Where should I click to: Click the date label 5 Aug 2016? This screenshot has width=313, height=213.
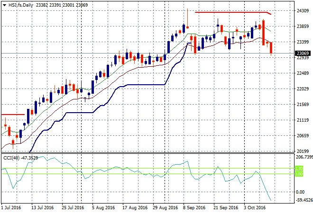click(x=103, y=208)
